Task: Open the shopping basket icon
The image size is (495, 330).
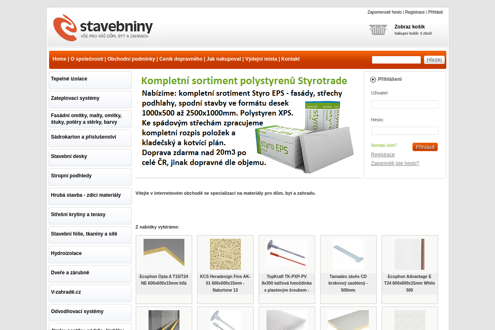Action: coord(378,30)
